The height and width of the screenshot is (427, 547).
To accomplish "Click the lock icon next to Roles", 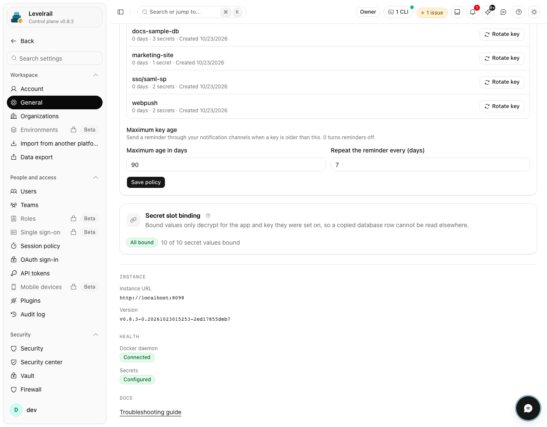I will tap(74, 219).
